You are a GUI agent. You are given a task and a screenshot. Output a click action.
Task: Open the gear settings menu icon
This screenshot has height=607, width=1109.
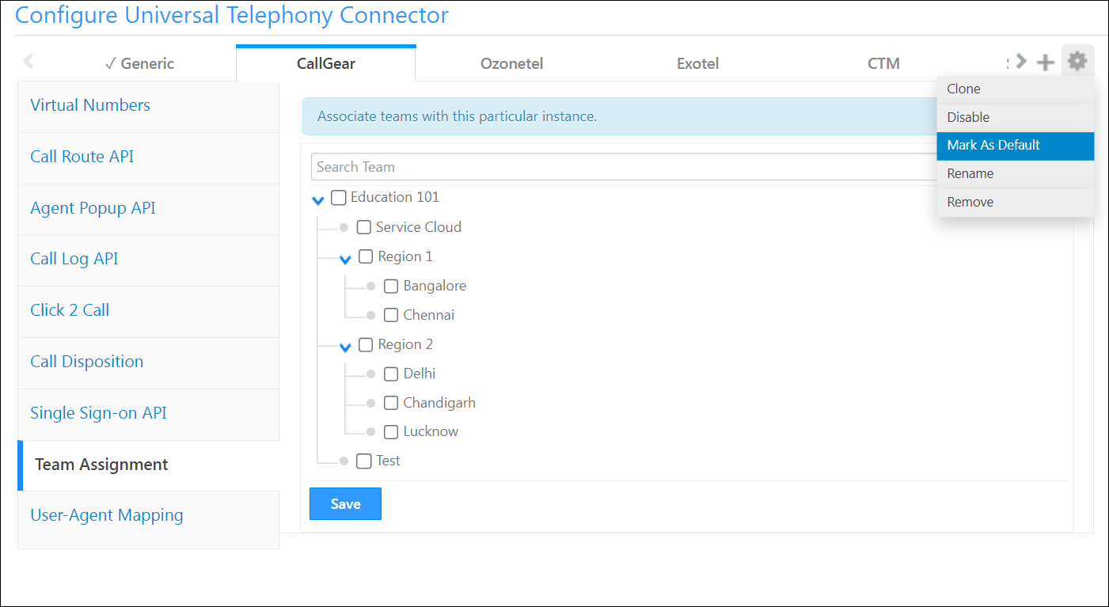[1077, 61]
